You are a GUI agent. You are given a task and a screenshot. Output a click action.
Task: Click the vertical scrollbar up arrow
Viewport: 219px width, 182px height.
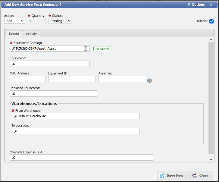[x=211, y=39]
